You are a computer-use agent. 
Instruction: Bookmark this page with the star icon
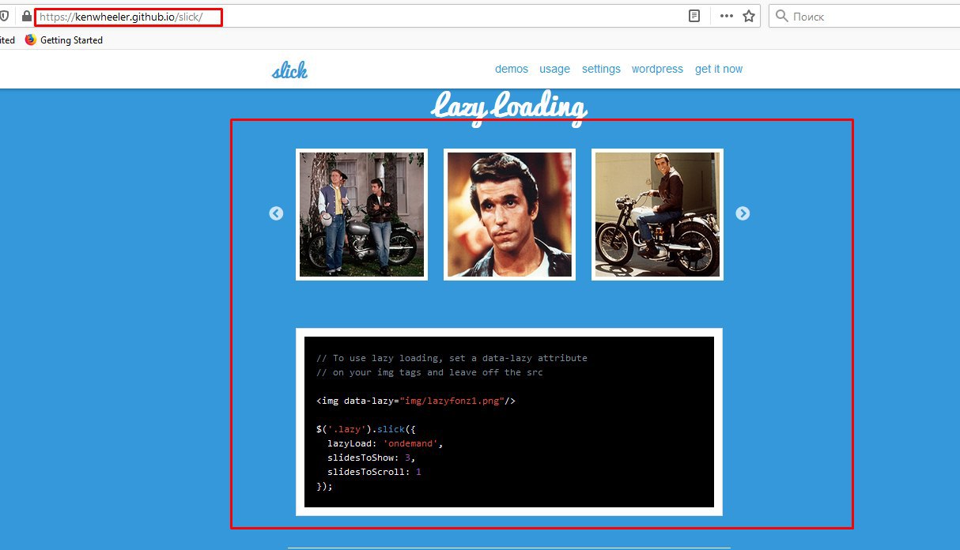(749, 16)
